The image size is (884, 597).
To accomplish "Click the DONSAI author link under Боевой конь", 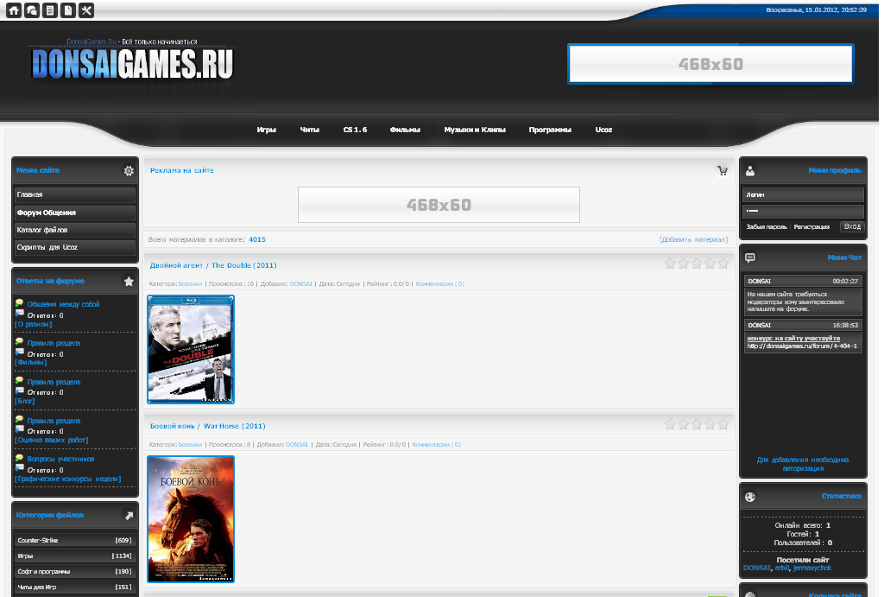I will click(297, 445).
